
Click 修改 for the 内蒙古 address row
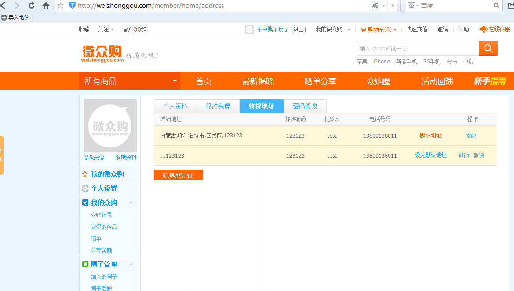471,135
